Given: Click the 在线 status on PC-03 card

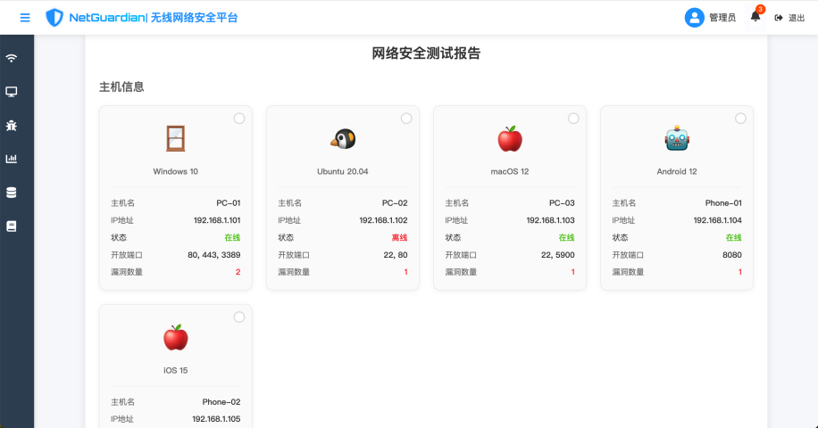Looking at the screenshot, I should 566,237.
